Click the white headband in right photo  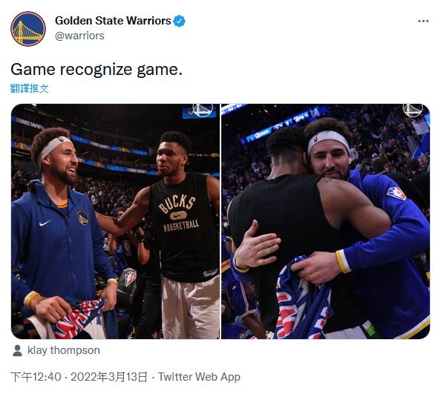328,142
